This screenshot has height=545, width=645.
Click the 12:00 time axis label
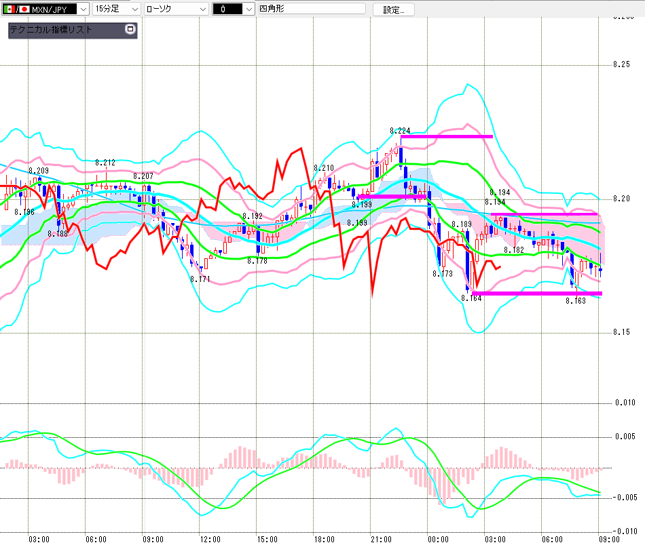(x=210, y=539)
